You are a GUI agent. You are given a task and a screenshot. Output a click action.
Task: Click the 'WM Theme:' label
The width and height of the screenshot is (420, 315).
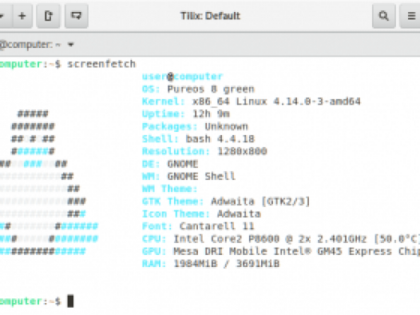tap(170, 189)
